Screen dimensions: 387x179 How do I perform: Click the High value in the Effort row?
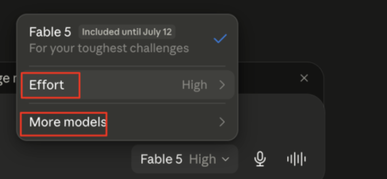click(x=195, y=85)
